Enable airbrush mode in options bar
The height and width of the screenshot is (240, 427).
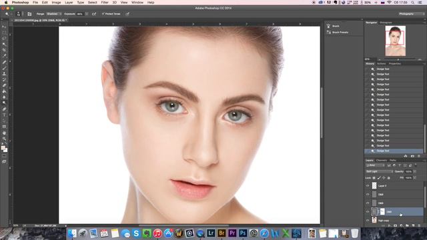(x=94, y=14)
